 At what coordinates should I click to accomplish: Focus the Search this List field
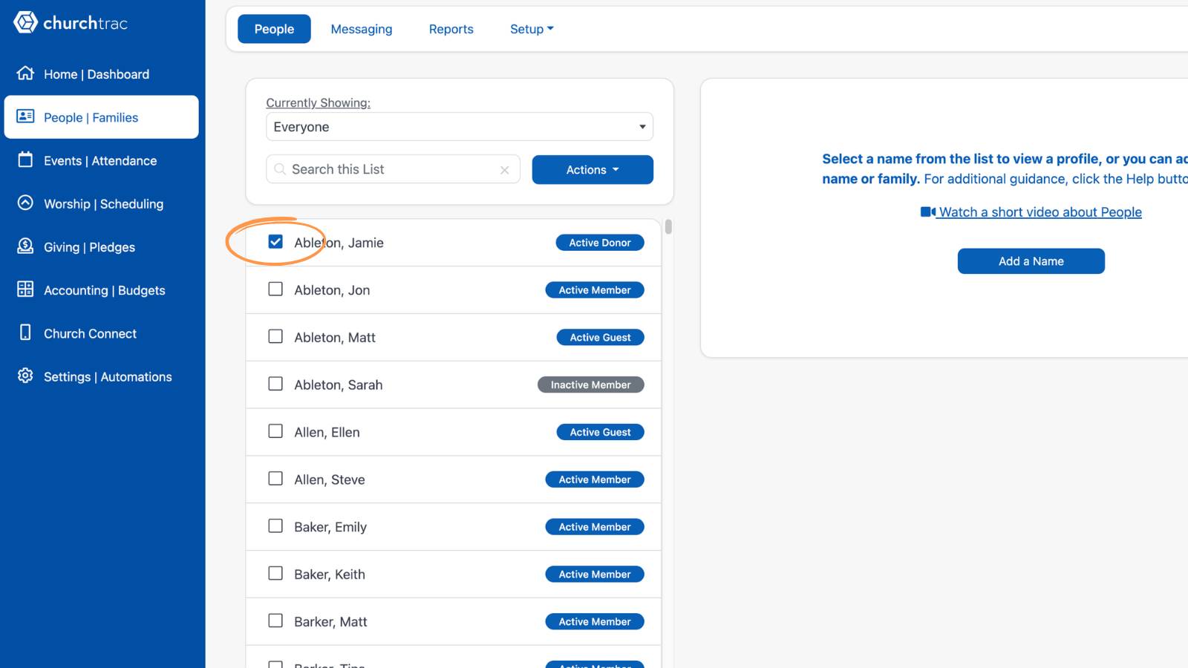coord(394,169)
